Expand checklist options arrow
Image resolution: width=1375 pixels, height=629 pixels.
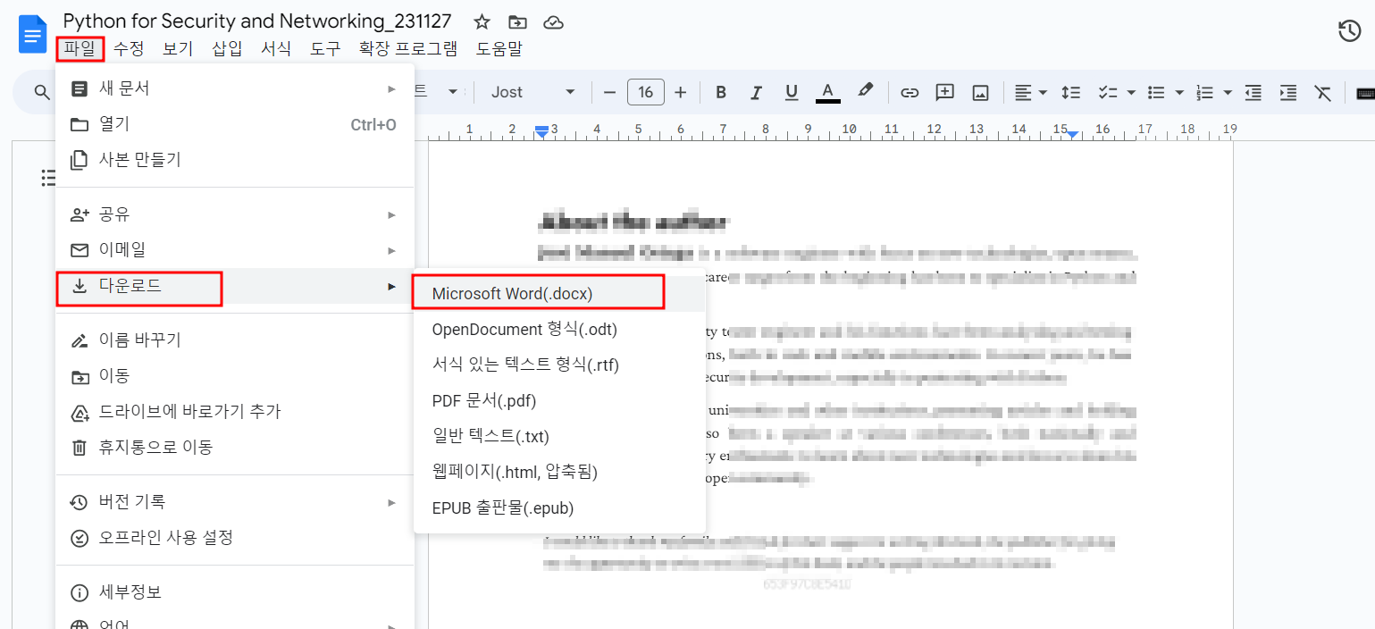(1131, 92)
